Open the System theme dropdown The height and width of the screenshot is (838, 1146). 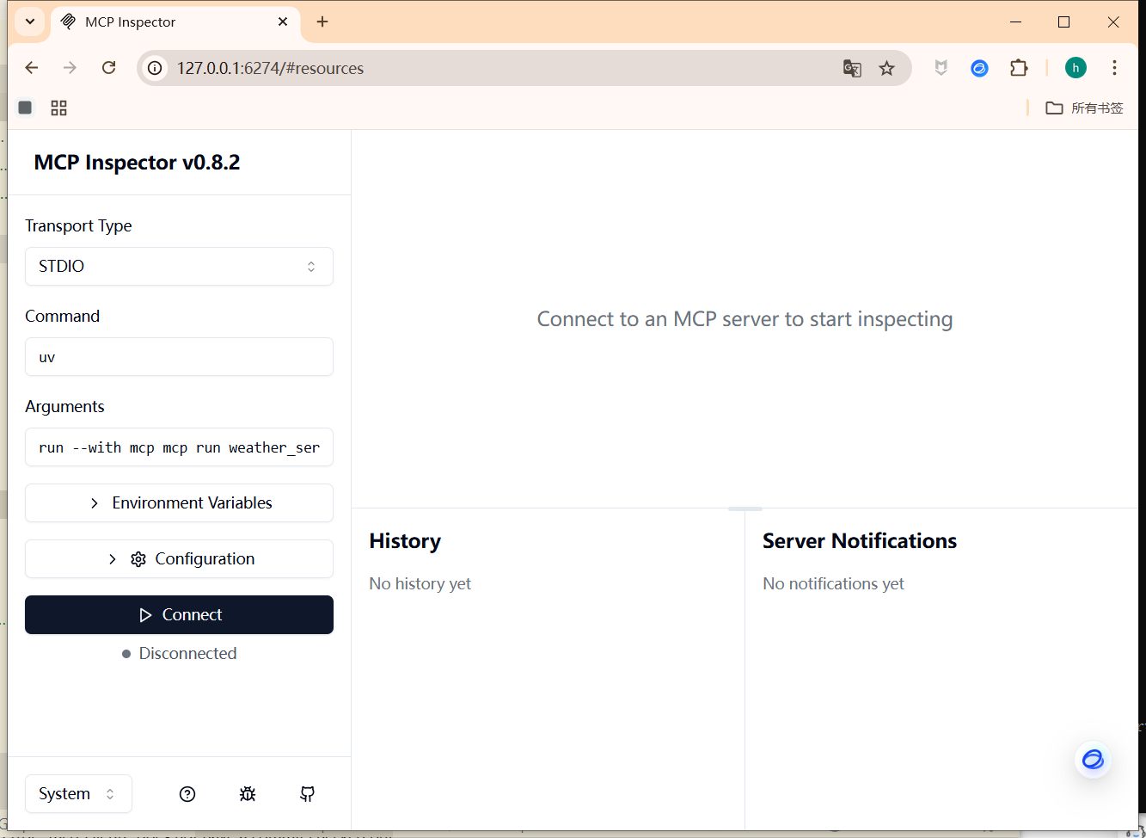click(78, 793)
